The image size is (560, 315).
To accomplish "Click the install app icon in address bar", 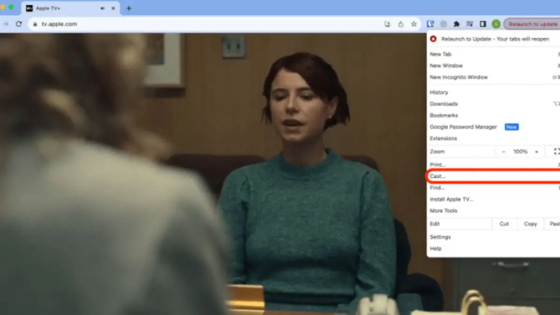I will pyautogui.click(x=387, y=24).
